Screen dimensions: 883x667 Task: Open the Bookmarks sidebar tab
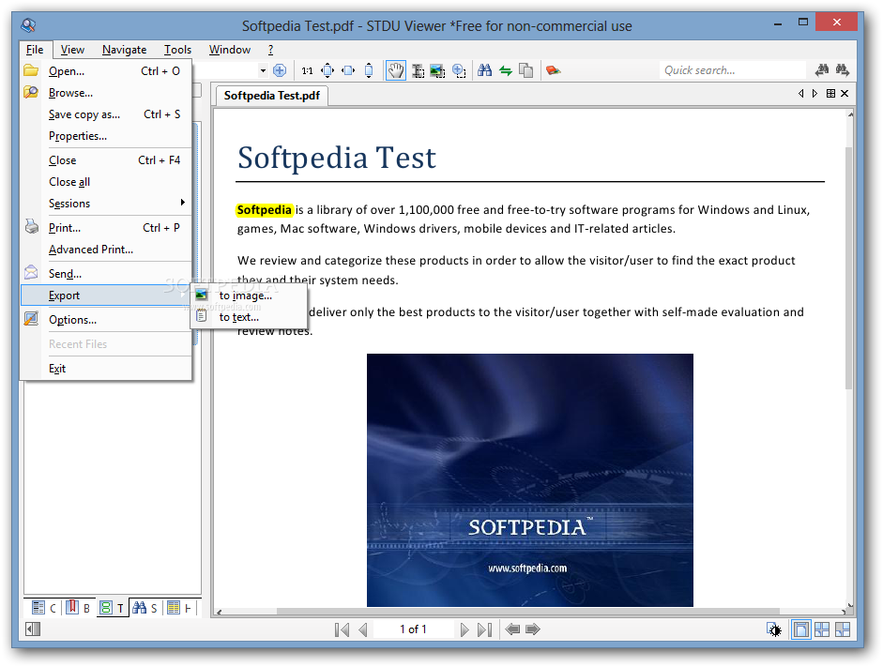(78, 608)
